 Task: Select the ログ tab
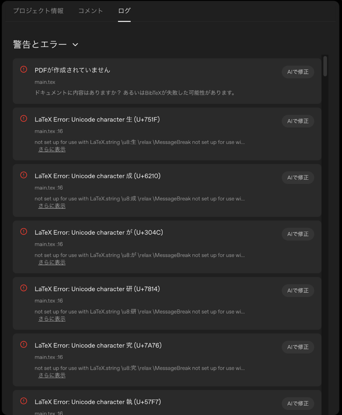tap(124, 11)
